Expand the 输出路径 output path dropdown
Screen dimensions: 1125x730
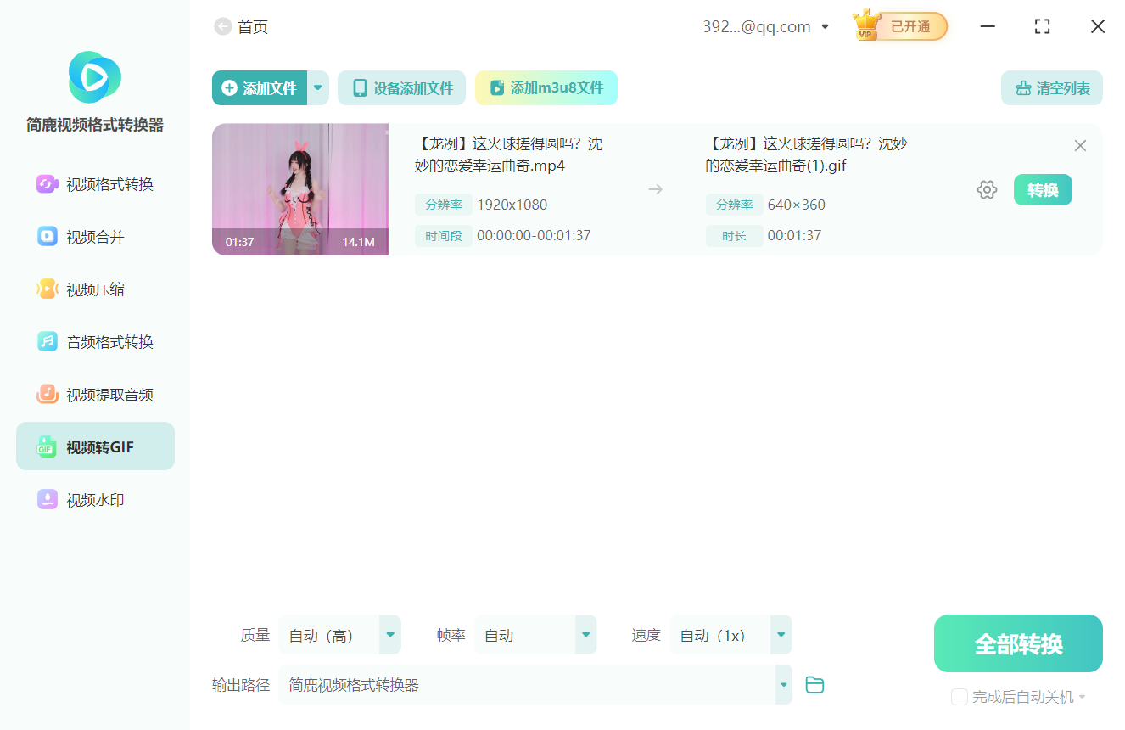(x=784, y=685)
